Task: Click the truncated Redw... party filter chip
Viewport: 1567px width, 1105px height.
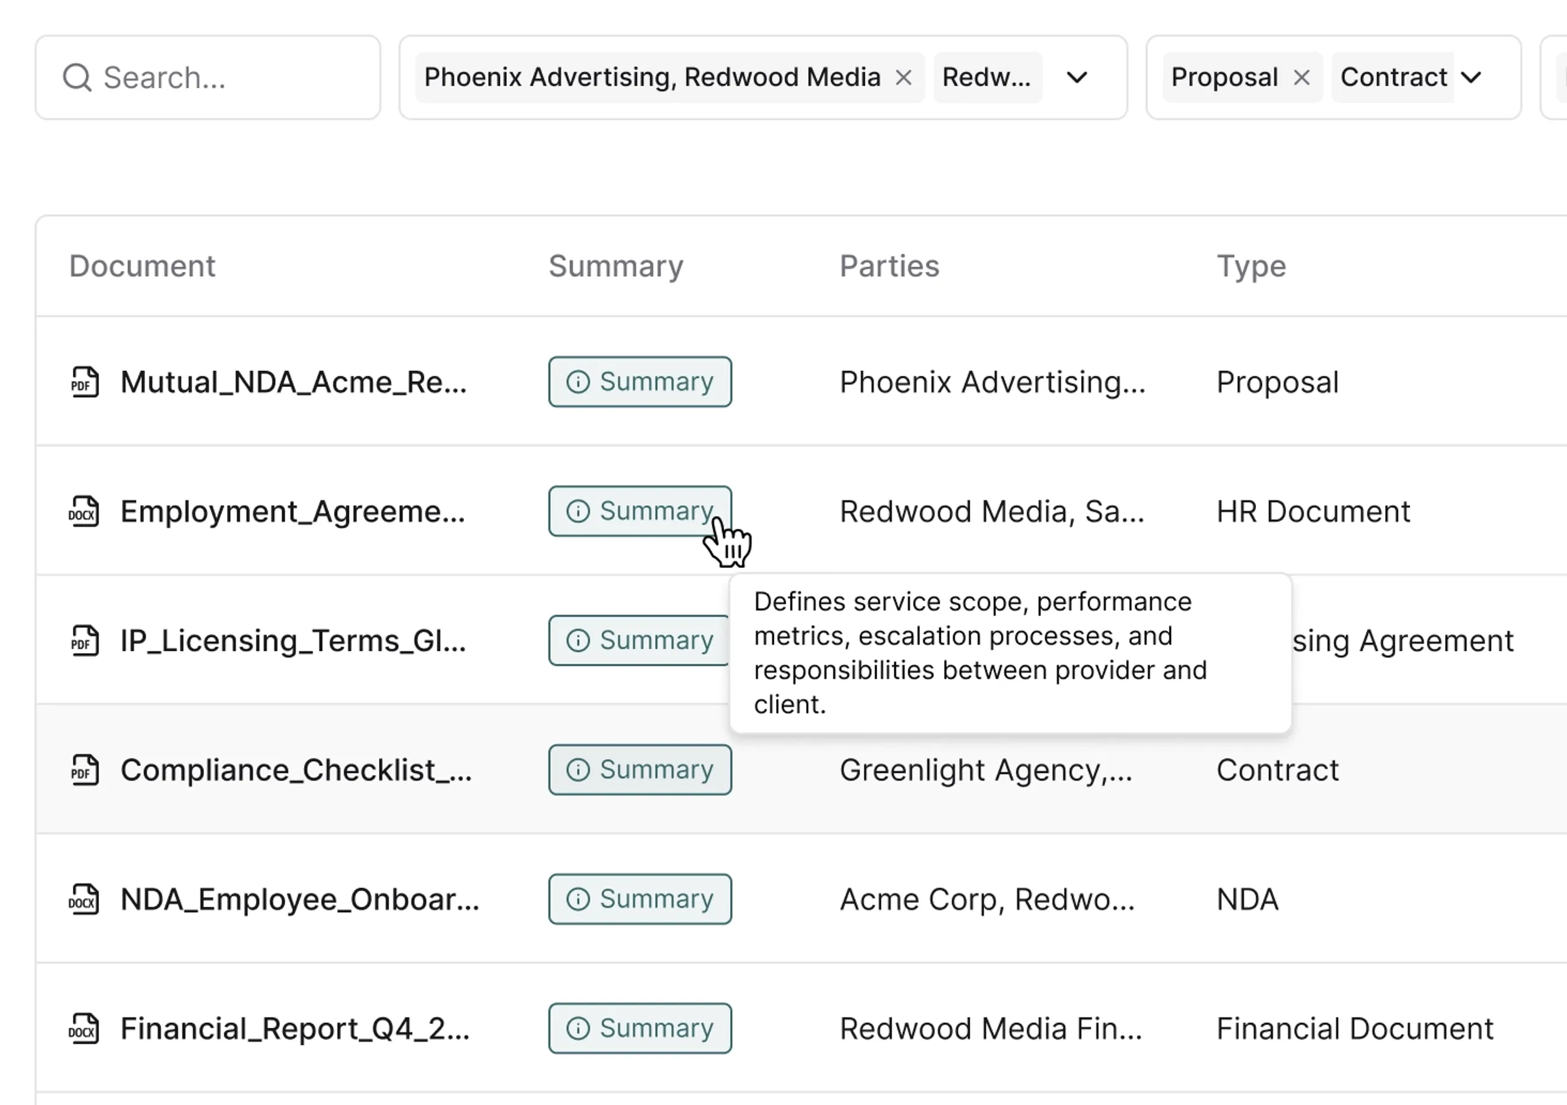Action: tap(986, 78)
